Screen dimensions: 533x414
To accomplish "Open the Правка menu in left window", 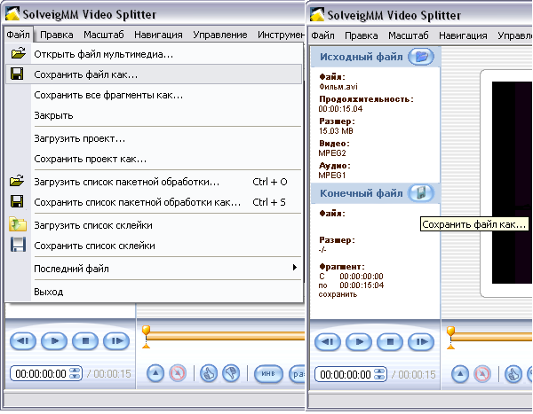I will (x=57, y=35).
